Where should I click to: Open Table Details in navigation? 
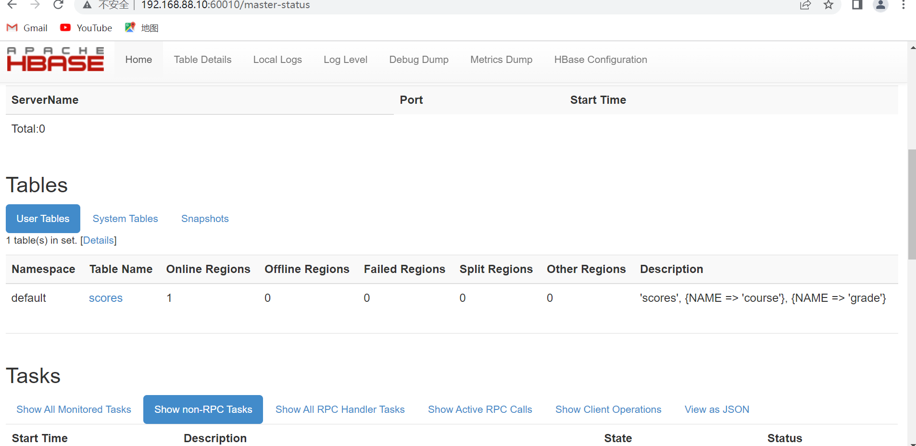(202, 60)
